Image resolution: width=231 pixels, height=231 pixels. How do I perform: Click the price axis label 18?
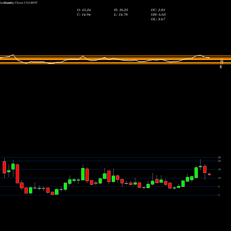[x=219, y=170]
